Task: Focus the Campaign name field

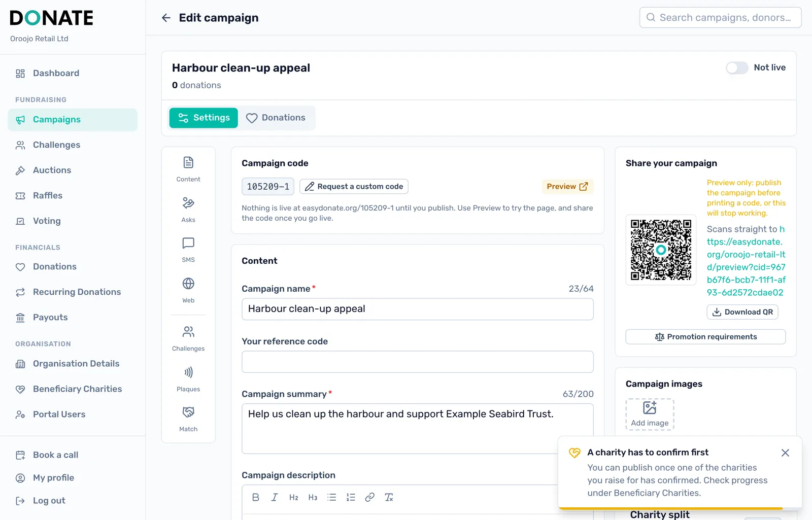Action: [418, 309]
